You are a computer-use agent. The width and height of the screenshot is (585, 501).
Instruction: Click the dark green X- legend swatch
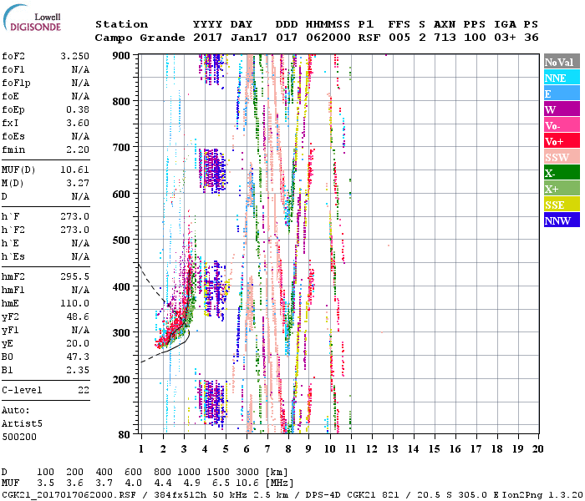point(561,173)
